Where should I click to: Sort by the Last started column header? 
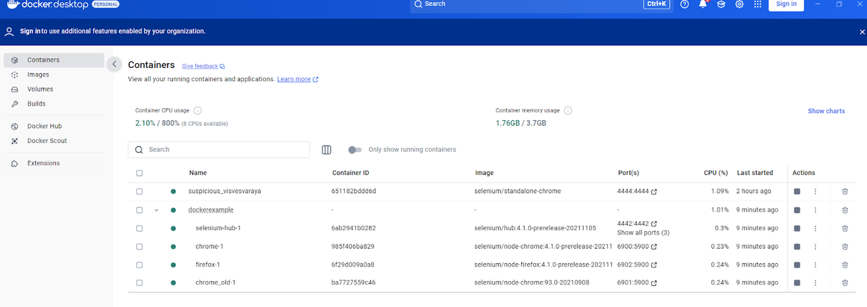(755, 173)
